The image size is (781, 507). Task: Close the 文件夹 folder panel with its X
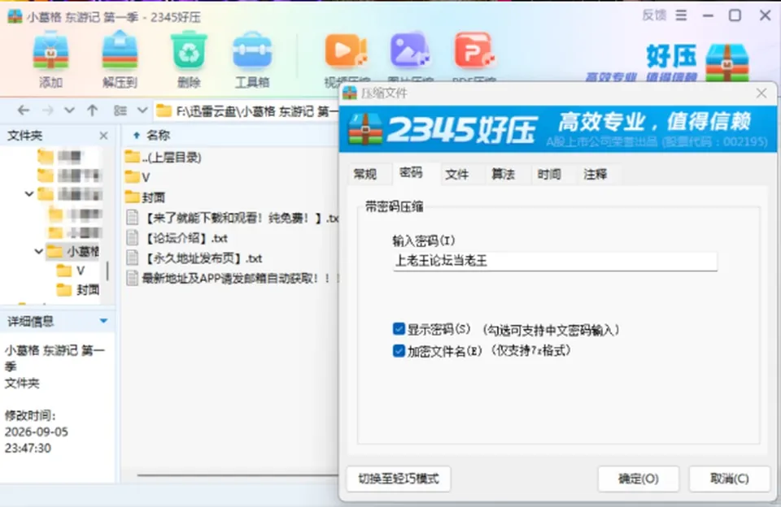point(103,136)
